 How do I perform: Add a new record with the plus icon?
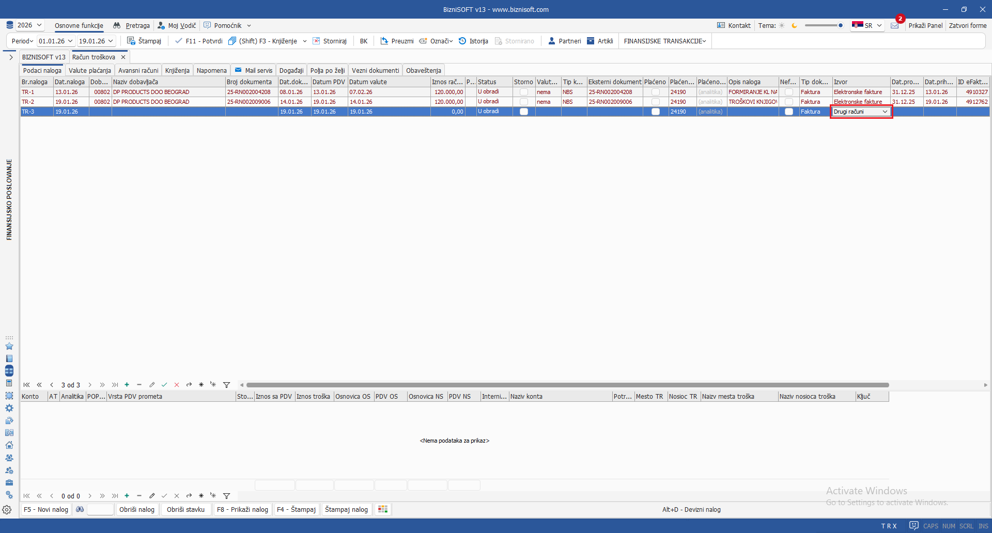coord(127,385)
